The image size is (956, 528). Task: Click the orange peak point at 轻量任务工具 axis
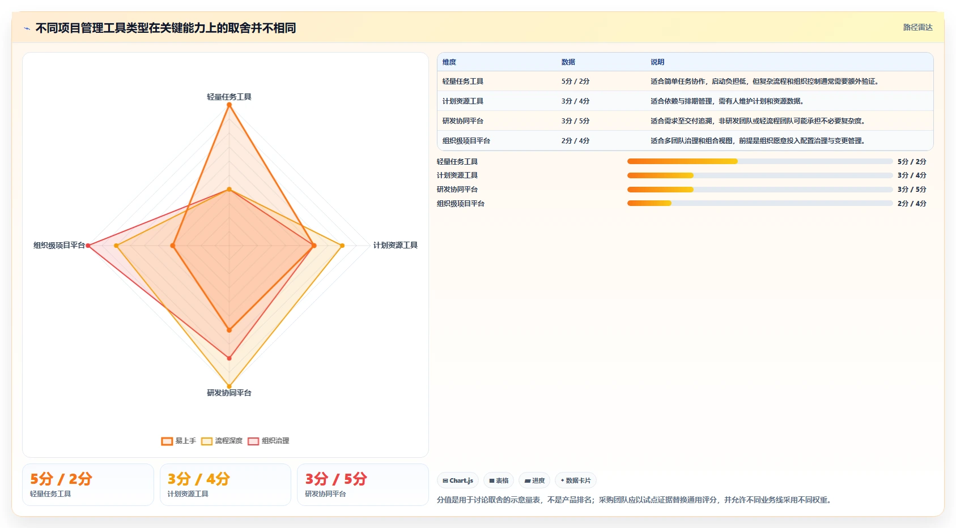(229, 105)
